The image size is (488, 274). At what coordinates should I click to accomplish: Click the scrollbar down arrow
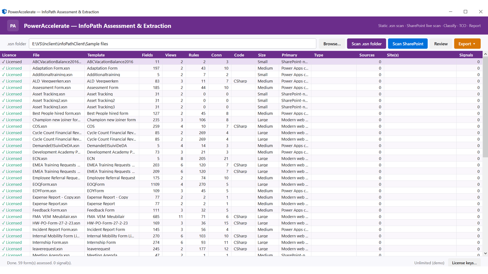click(485, 253)
